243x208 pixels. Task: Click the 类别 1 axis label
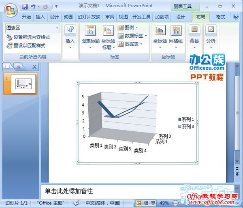[x=96, y=146]
